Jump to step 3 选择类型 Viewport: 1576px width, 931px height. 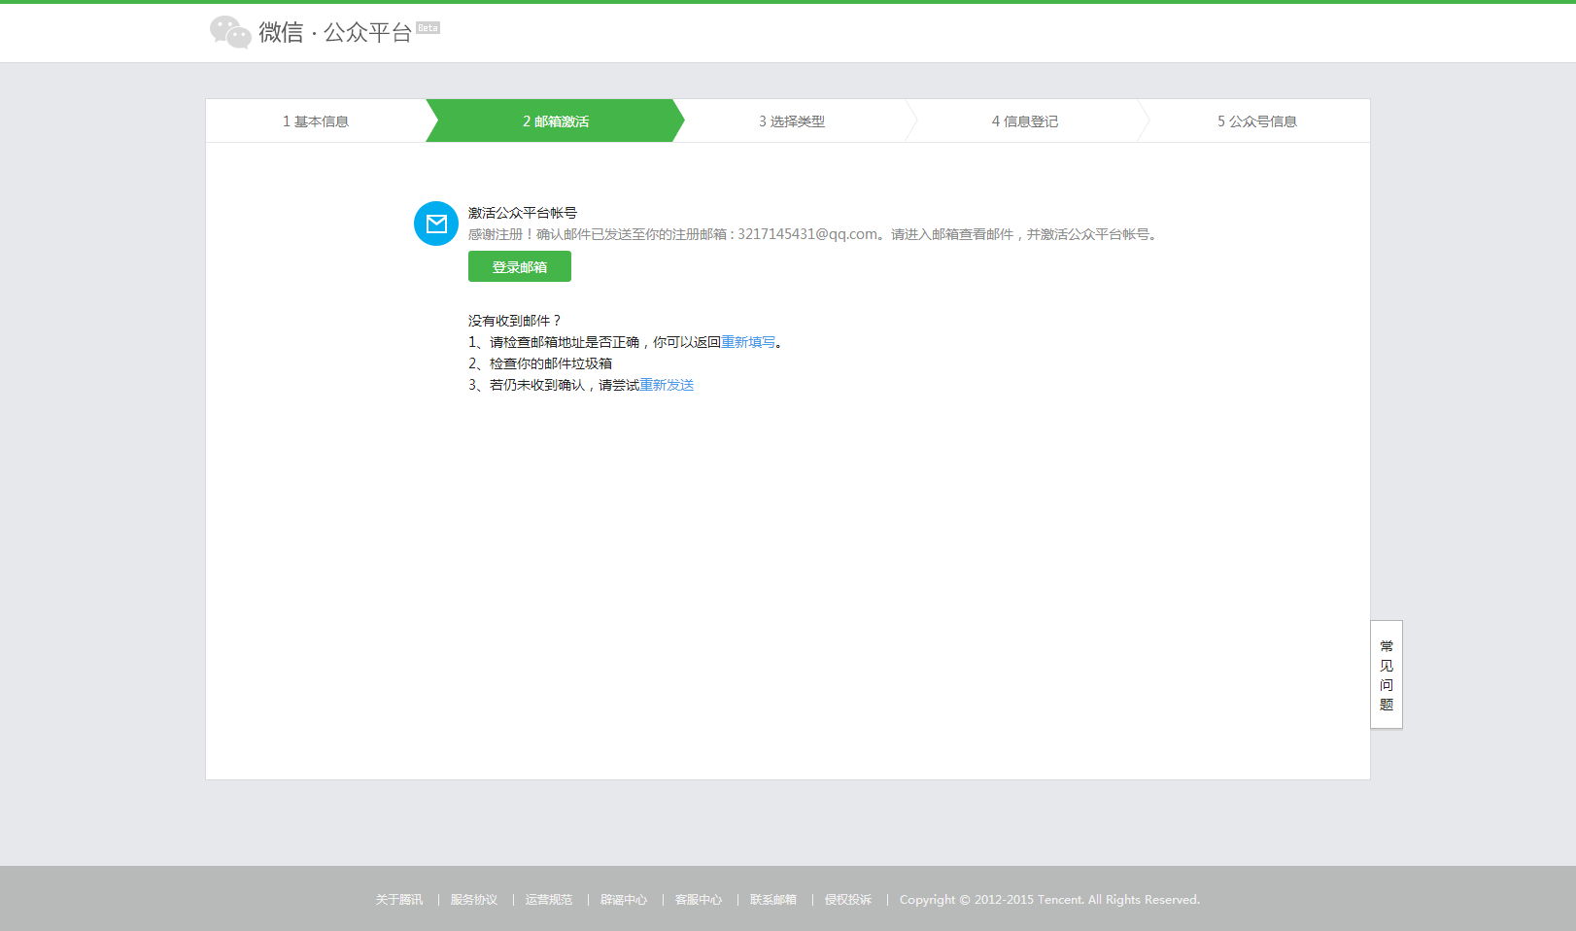791,121
